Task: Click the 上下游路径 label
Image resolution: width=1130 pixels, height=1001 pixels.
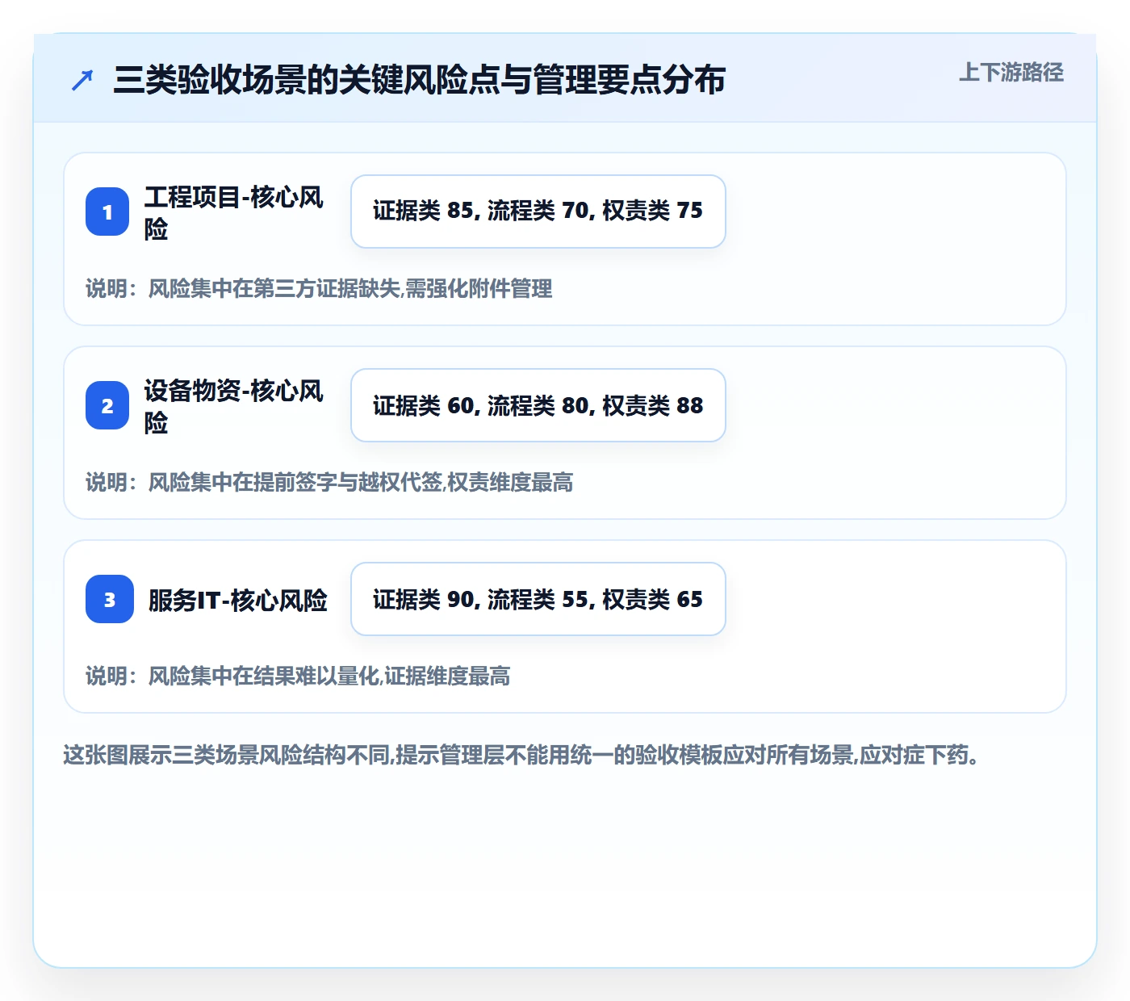Action: [1011, 73]
